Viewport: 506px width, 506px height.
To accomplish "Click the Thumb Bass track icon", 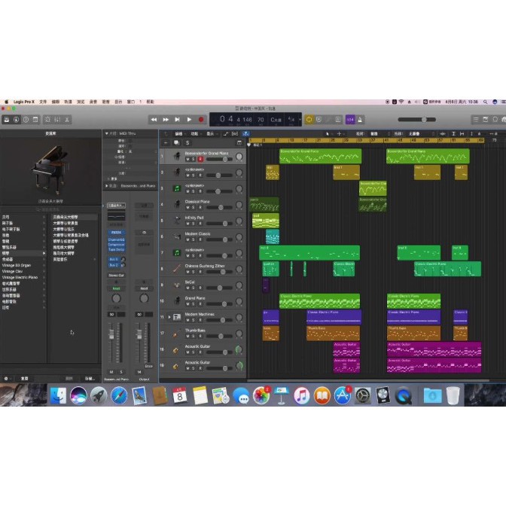I will point(177,334).
